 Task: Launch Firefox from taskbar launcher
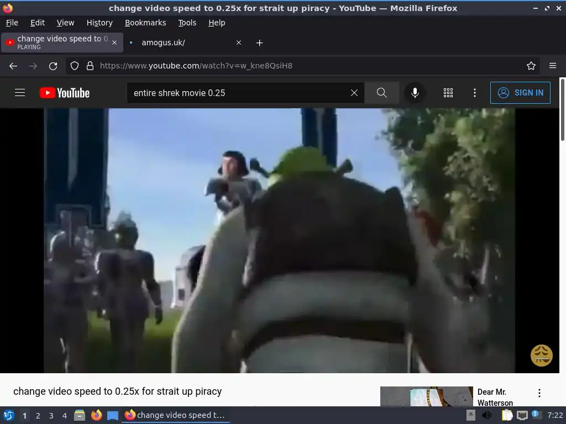coord(96,415)
